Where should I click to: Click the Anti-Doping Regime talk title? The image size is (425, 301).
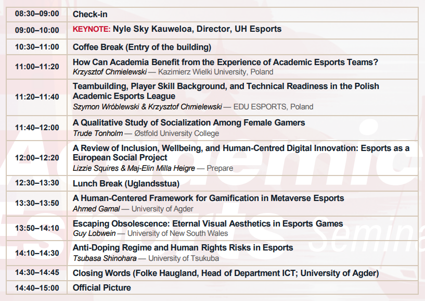[x=183, y=247]
